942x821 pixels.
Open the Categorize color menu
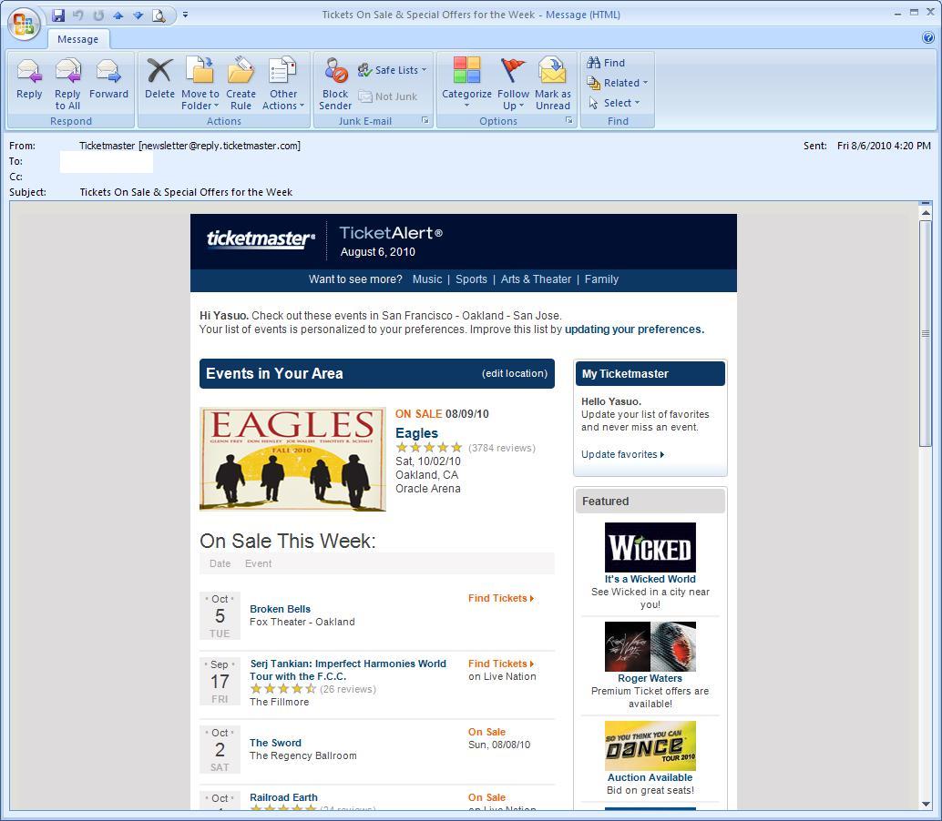(x=466, y=84)
